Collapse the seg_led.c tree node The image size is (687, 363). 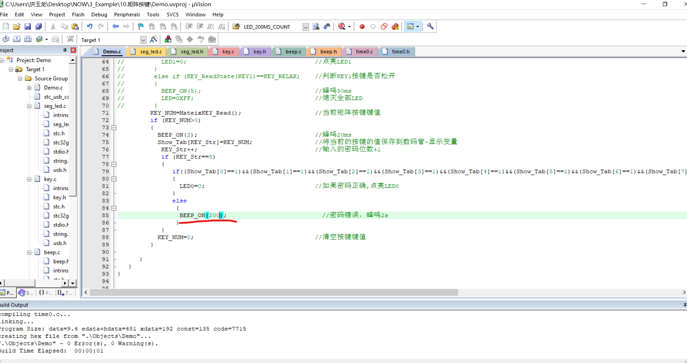(x=29, y=106)
